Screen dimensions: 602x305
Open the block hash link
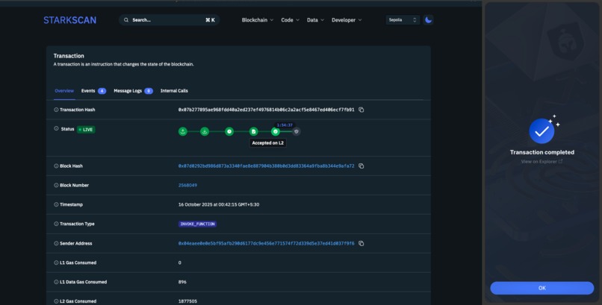266,166
